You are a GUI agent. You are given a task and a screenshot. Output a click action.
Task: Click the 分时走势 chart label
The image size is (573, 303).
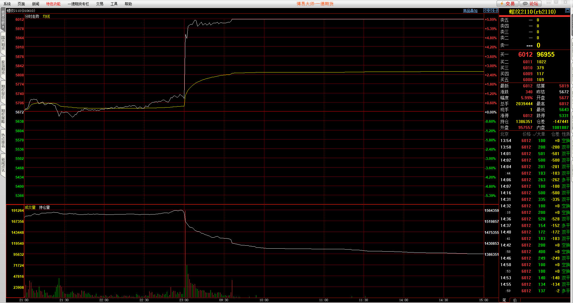32,16
